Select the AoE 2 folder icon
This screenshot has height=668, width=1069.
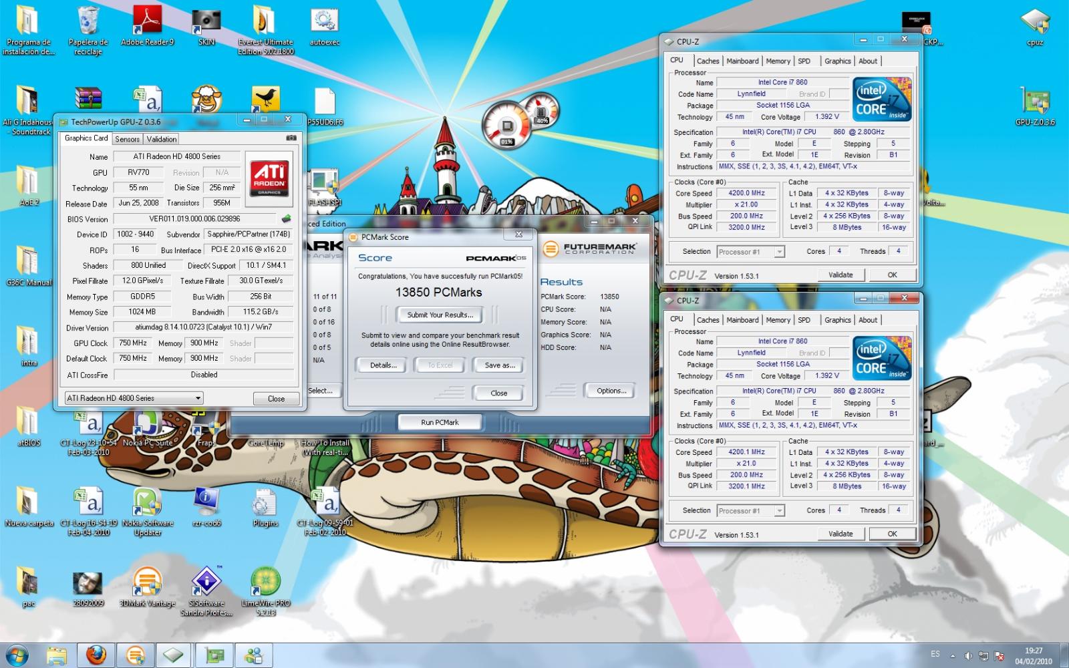pos(28,185)
